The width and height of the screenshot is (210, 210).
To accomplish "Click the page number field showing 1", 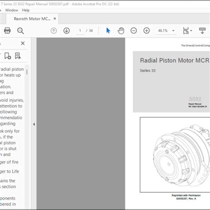I will (80, 31).
